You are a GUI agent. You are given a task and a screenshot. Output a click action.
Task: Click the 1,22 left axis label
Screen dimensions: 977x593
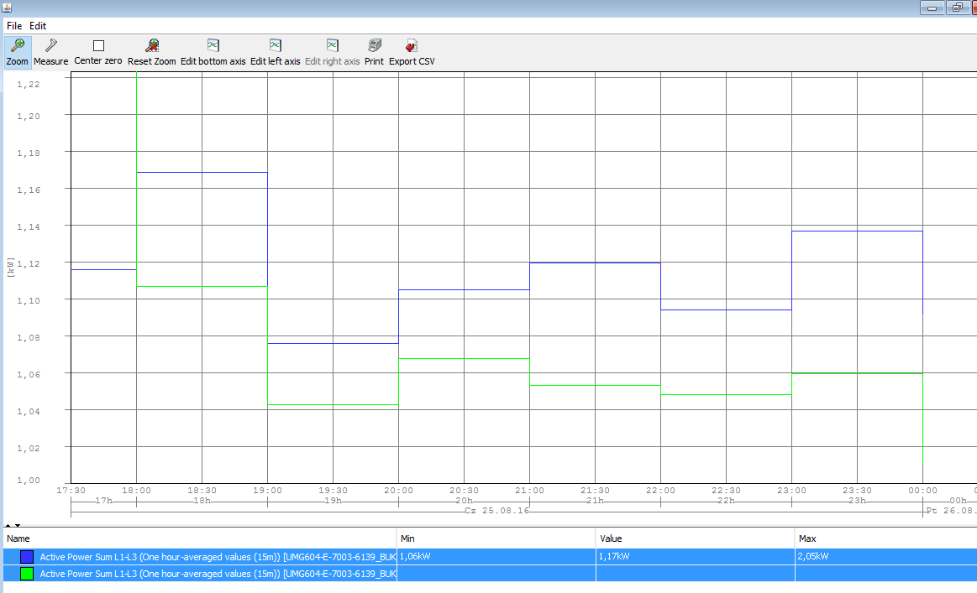pos(28,85)
